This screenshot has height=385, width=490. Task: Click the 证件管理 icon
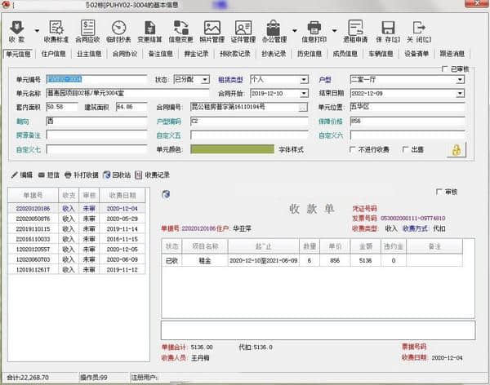coord(243,31)
